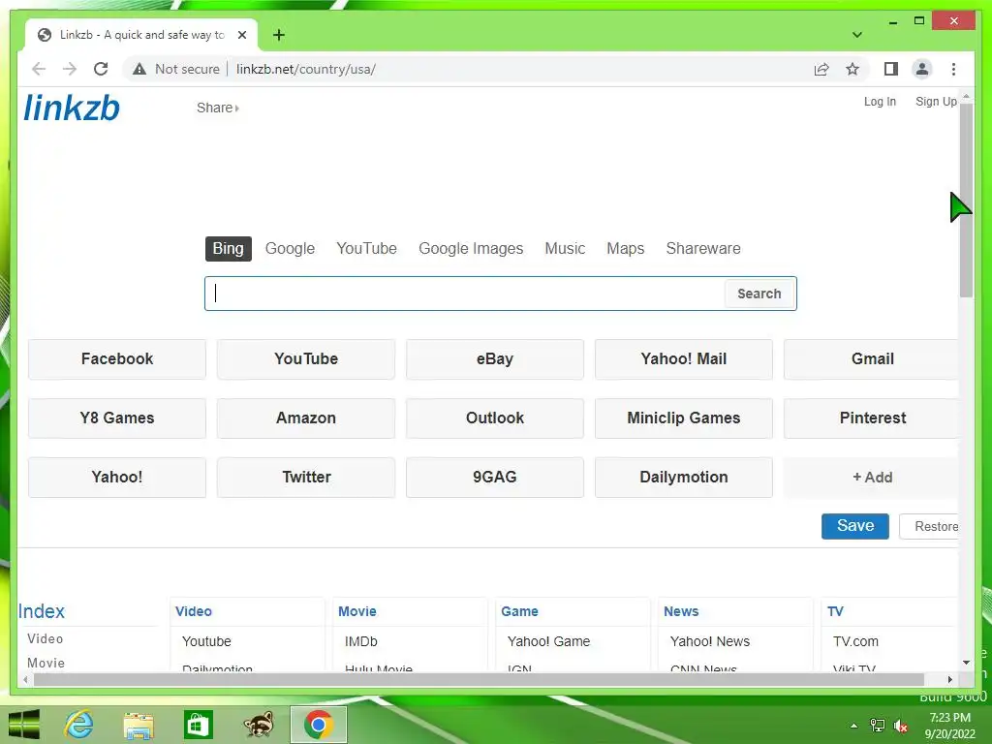The height and width of the screenshot is (744, 992).
Task: Select the Google Images search tab
Action: click(471, 249)
